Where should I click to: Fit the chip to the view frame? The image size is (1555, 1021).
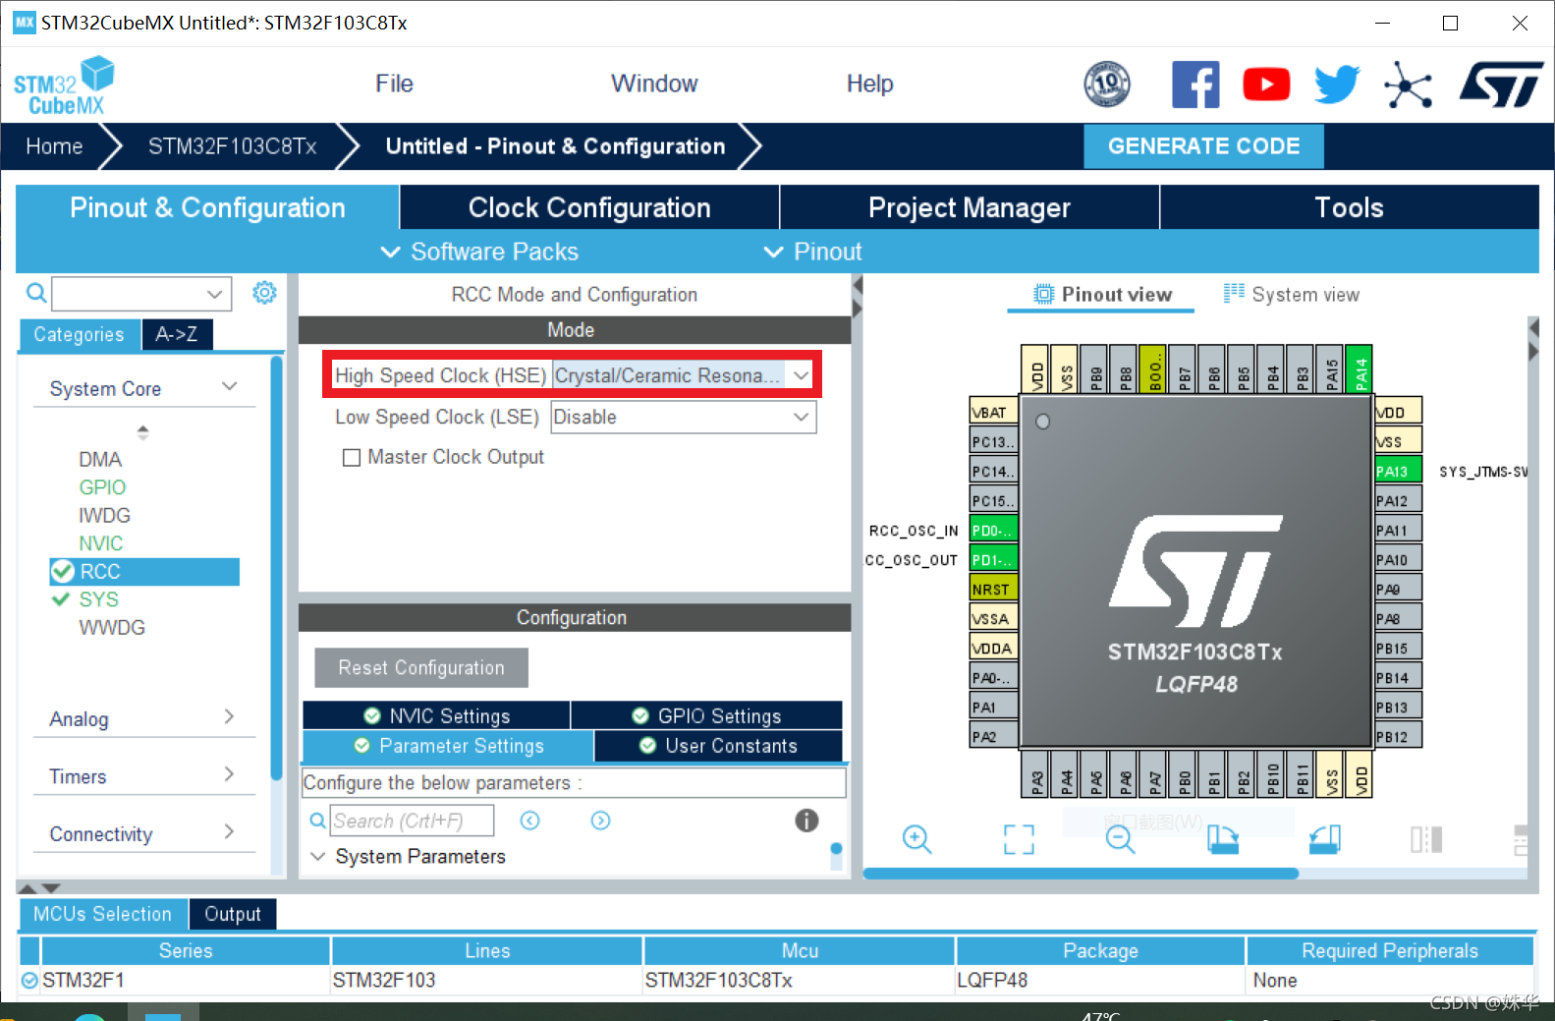tap(1019, 839)
